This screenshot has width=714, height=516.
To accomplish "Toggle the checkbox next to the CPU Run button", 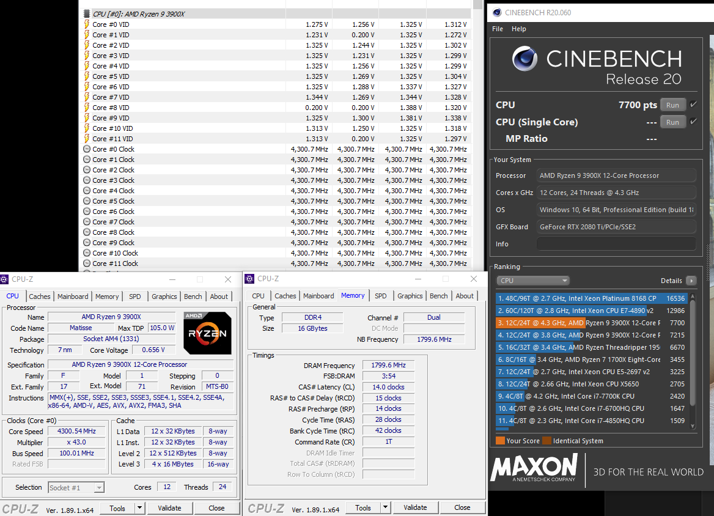I will click(x=693, y=105).
